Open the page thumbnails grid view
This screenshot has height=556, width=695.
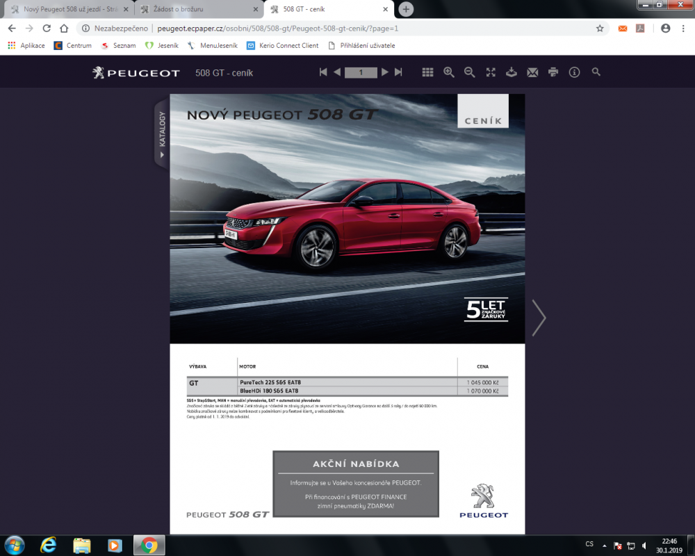pos(427,72)
